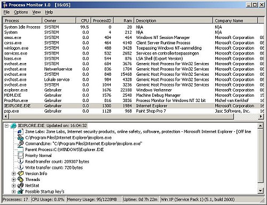
Task: Click the Version Info tag icon
Action: click(x=21, y=174)
